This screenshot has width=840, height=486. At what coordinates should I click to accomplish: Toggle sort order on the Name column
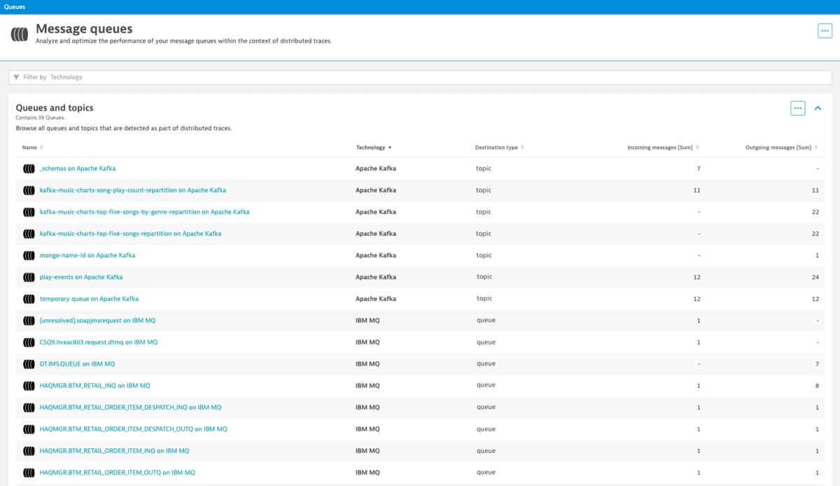[x=41, y=147]
